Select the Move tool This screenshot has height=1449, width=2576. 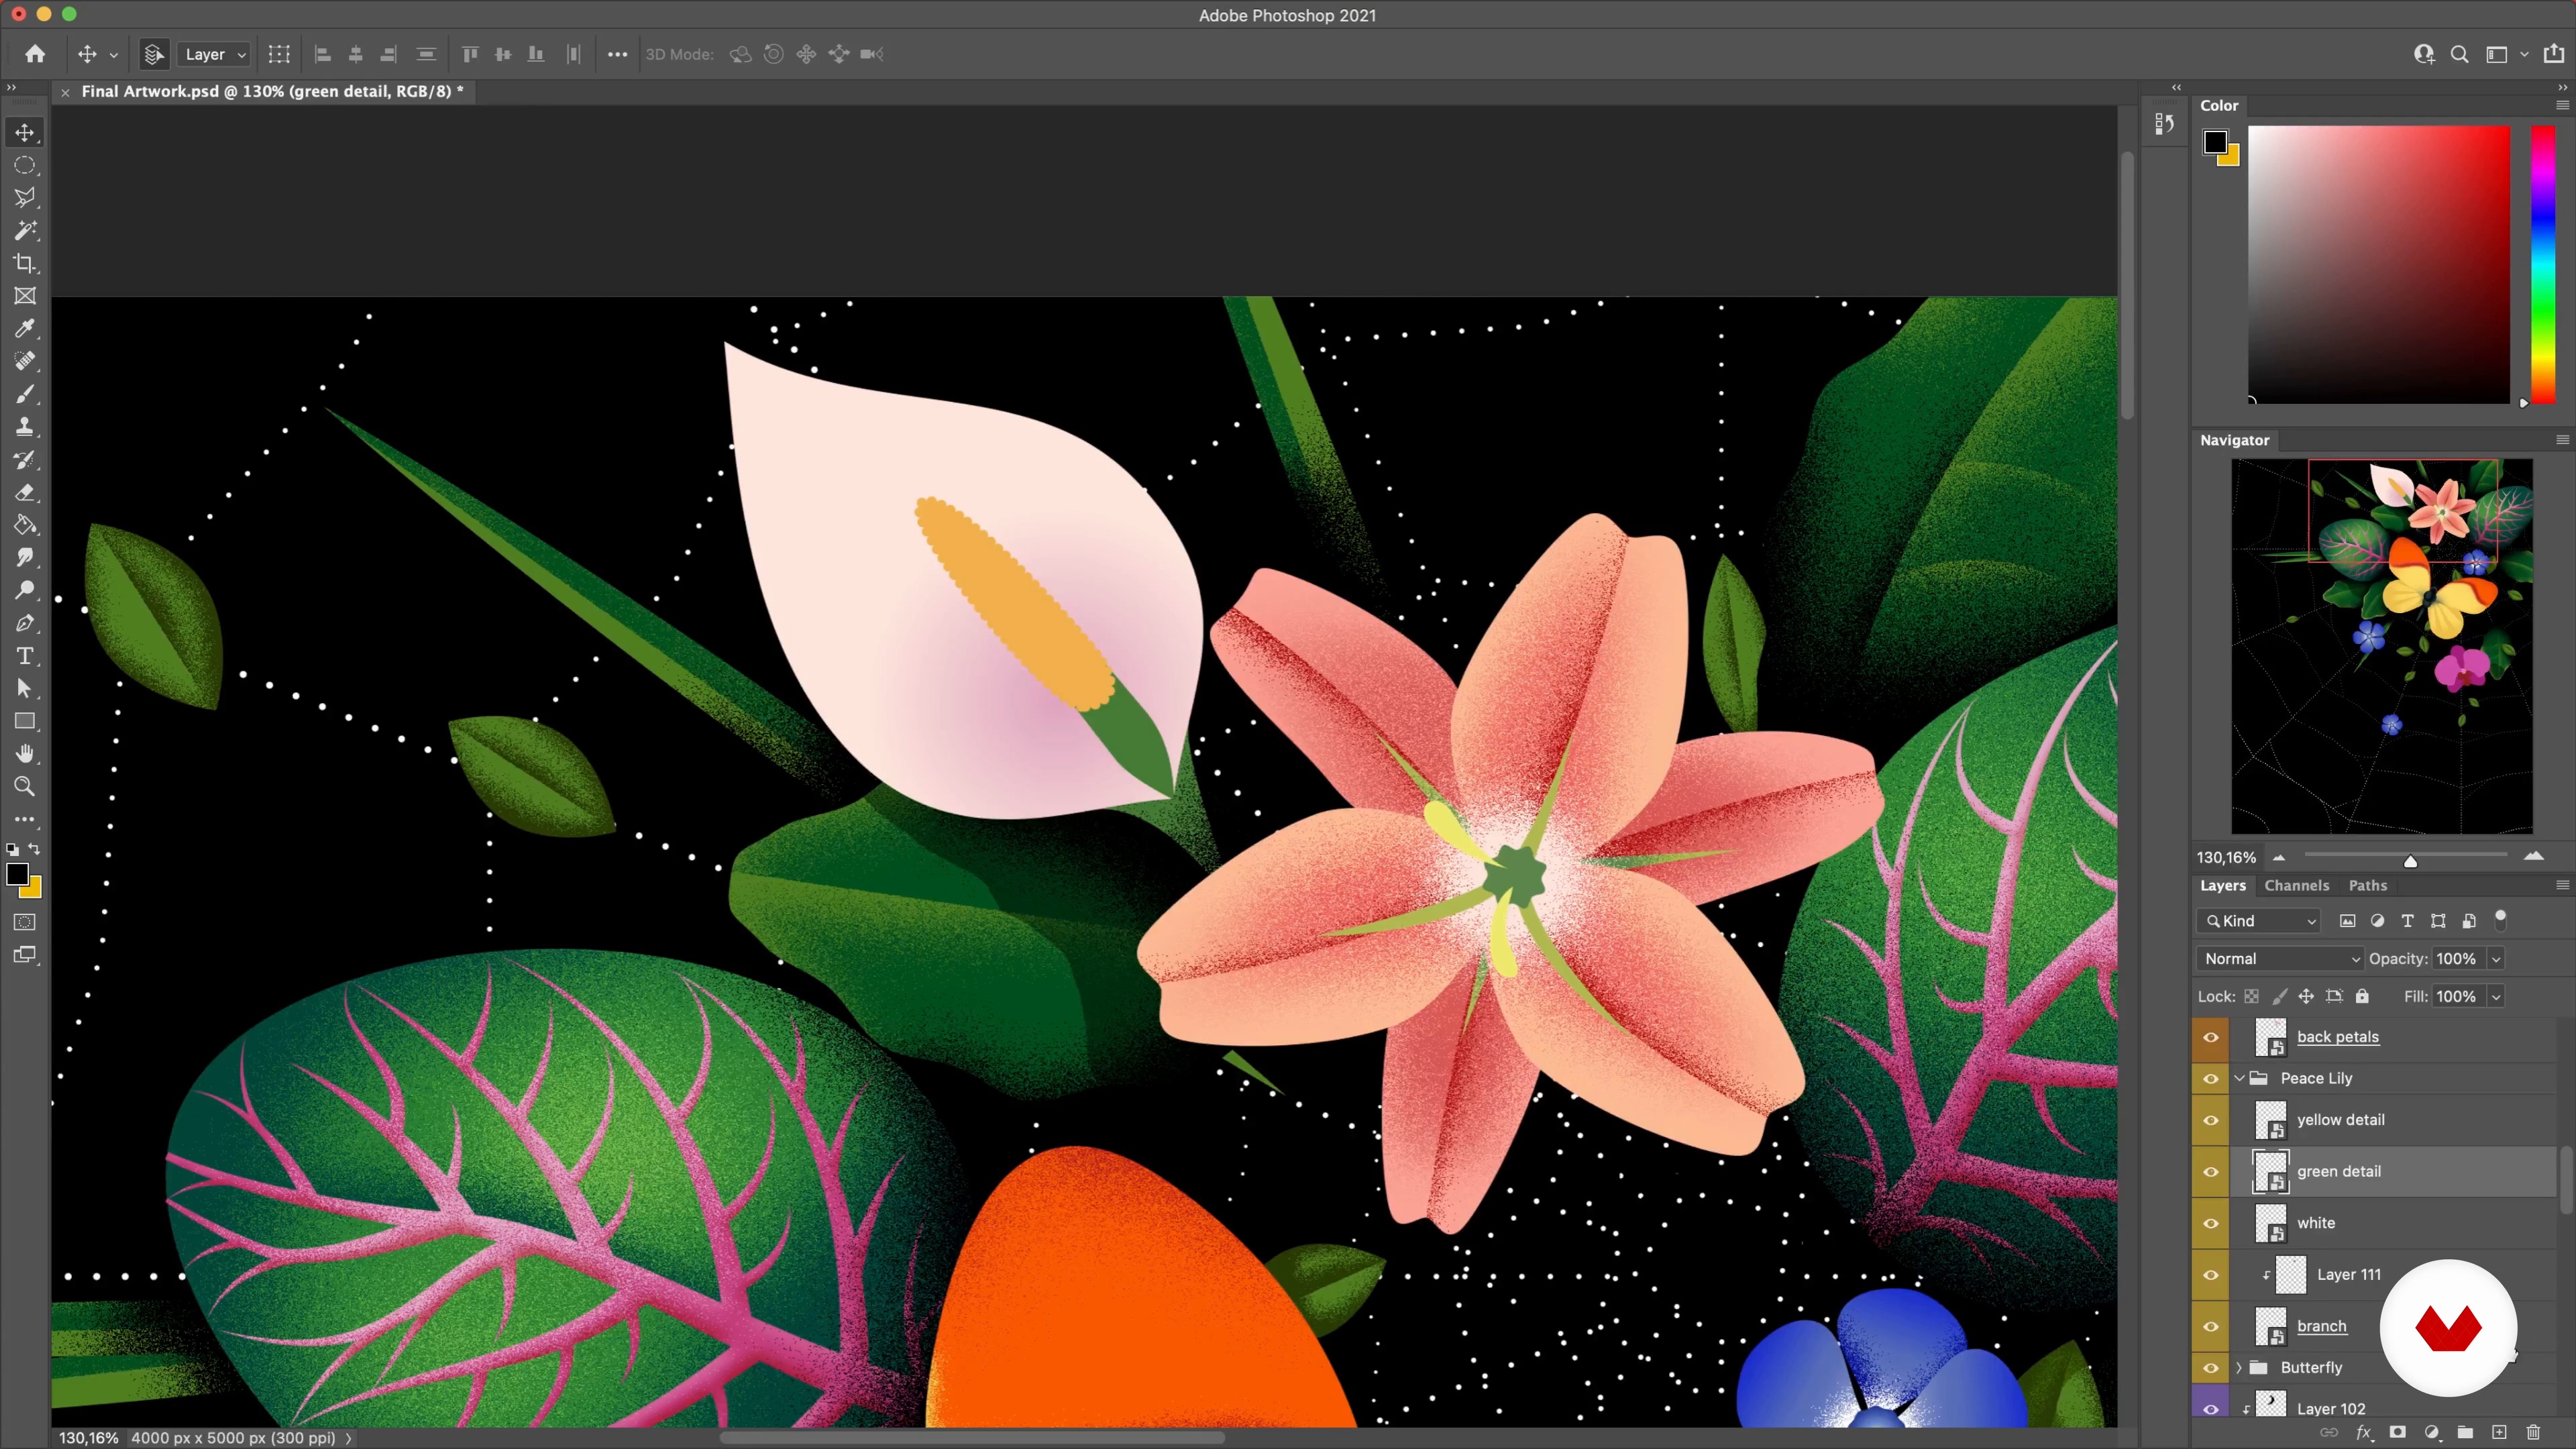(x=25, y=132)
